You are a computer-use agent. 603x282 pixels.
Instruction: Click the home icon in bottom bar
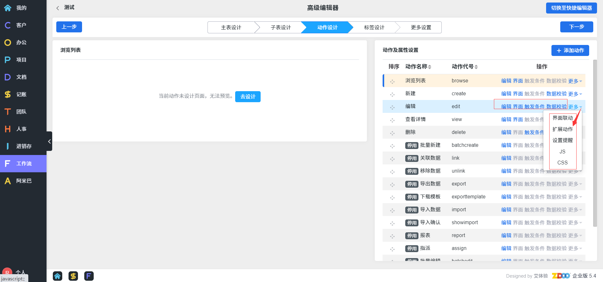click(58, 276)
